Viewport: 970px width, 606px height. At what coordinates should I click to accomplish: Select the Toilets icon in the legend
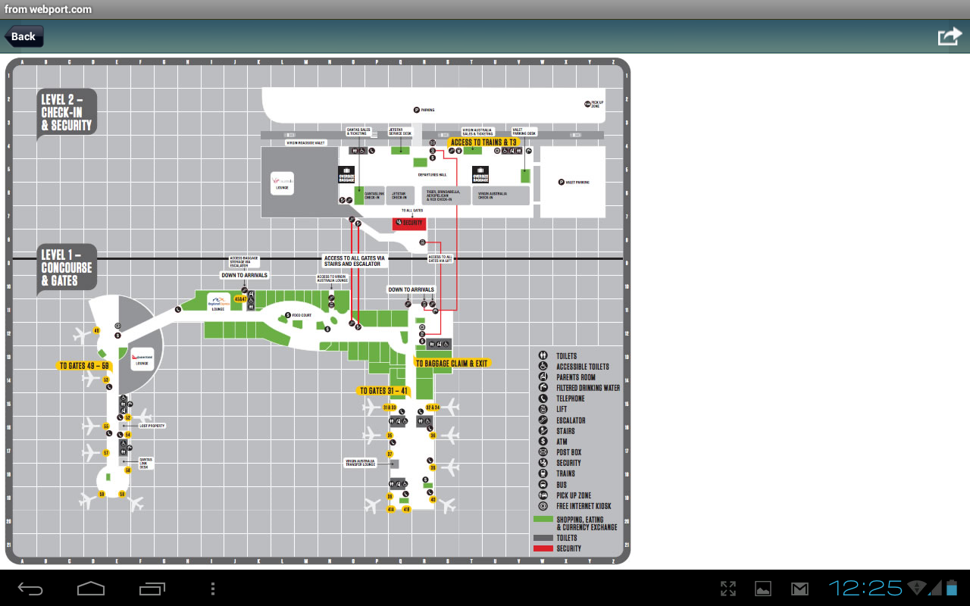tap(543, 355)
